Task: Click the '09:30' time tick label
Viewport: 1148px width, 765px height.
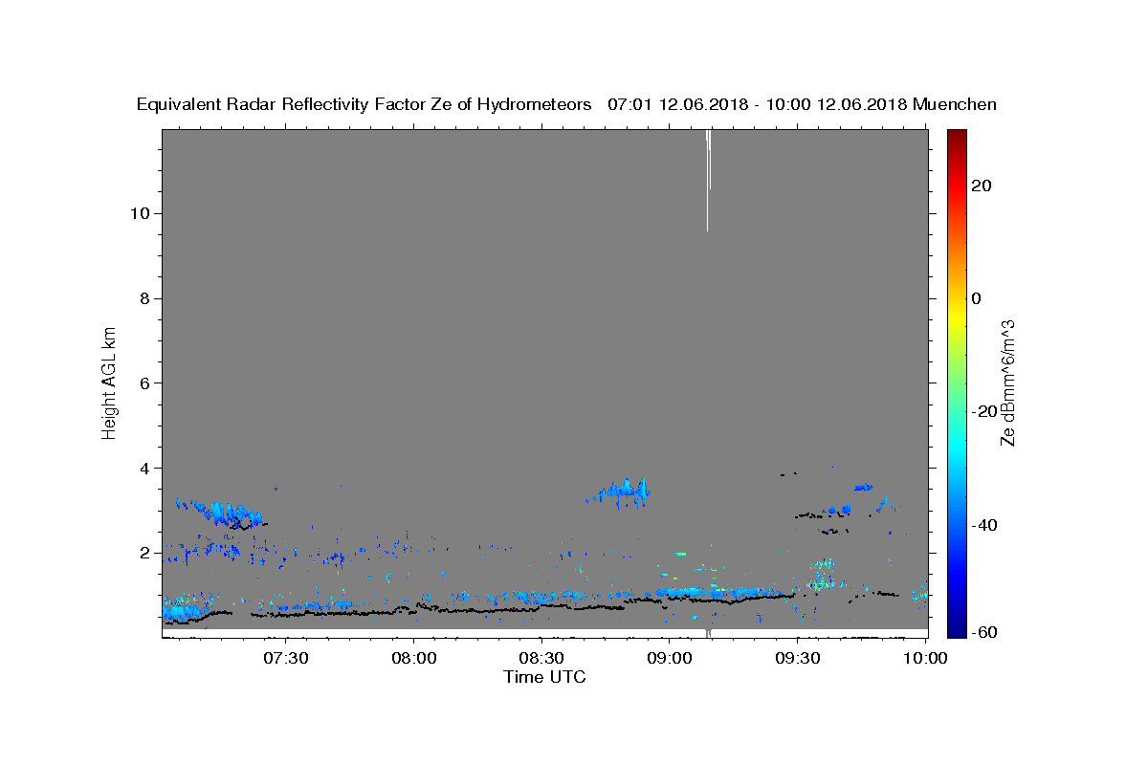Action: (797, 658)
